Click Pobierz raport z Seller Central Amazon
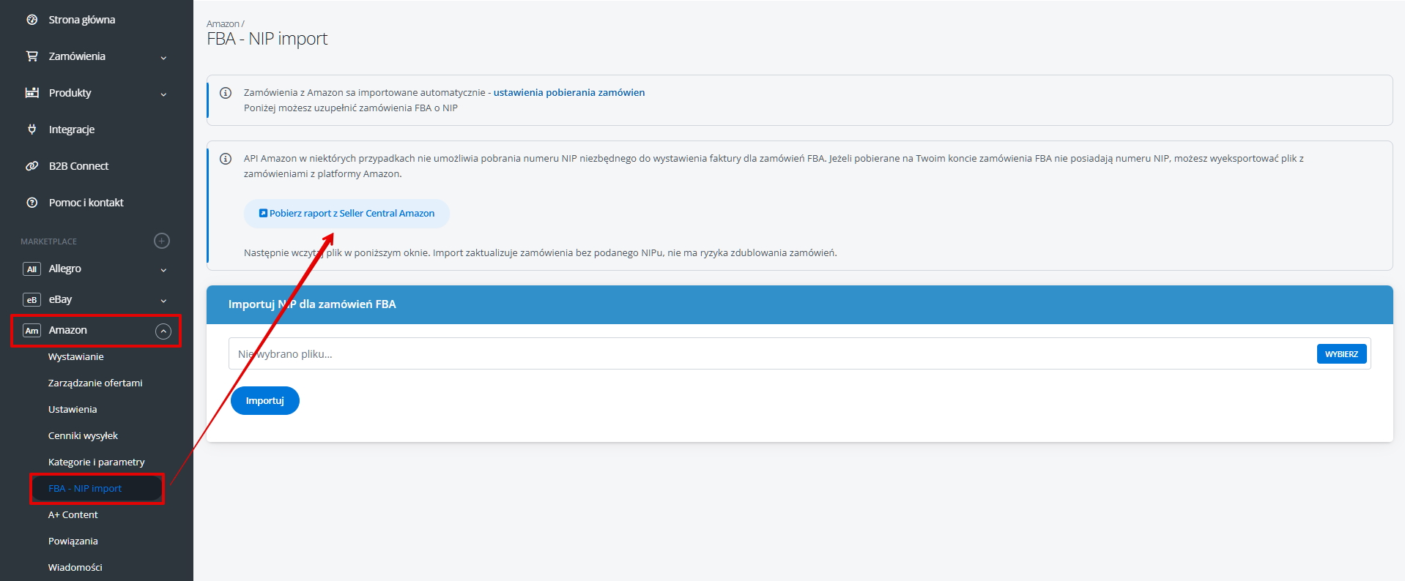Screen dimensions: 1405x581 click(x=346, y=214)
